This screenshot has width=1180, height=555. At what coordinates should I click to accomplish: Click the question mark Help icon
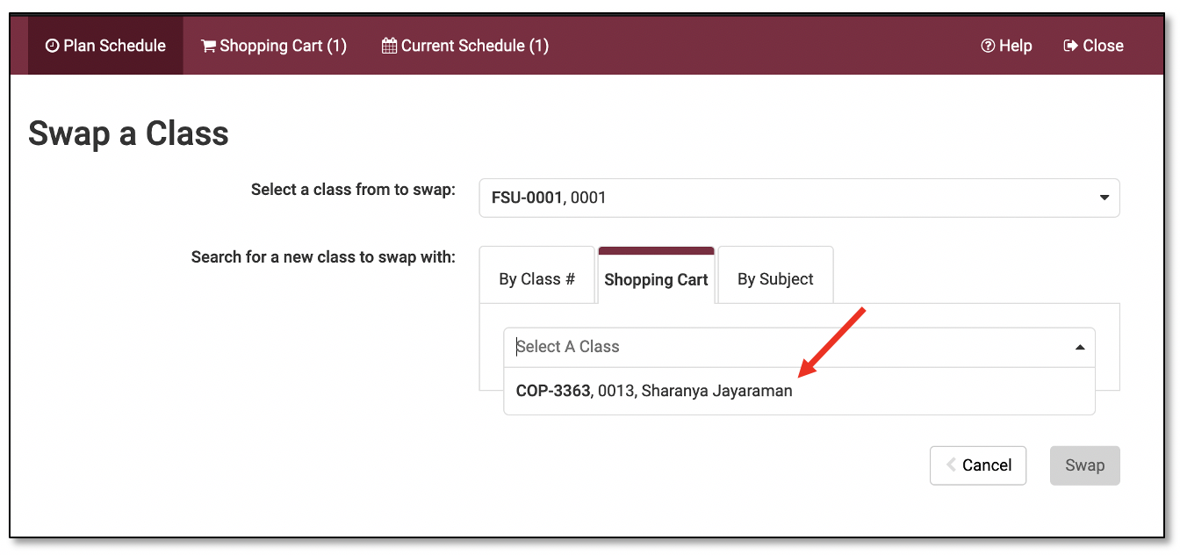(x=988, y=47)
